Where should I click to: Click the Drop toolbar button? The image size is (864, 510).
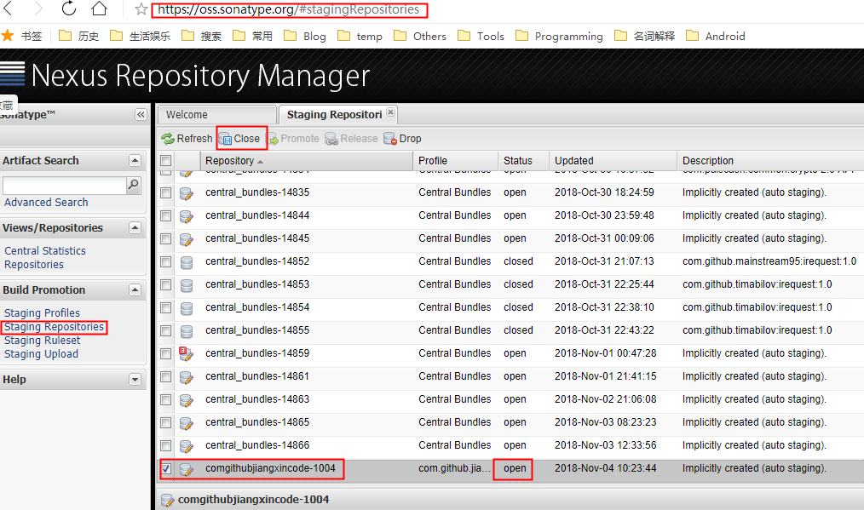402,139
